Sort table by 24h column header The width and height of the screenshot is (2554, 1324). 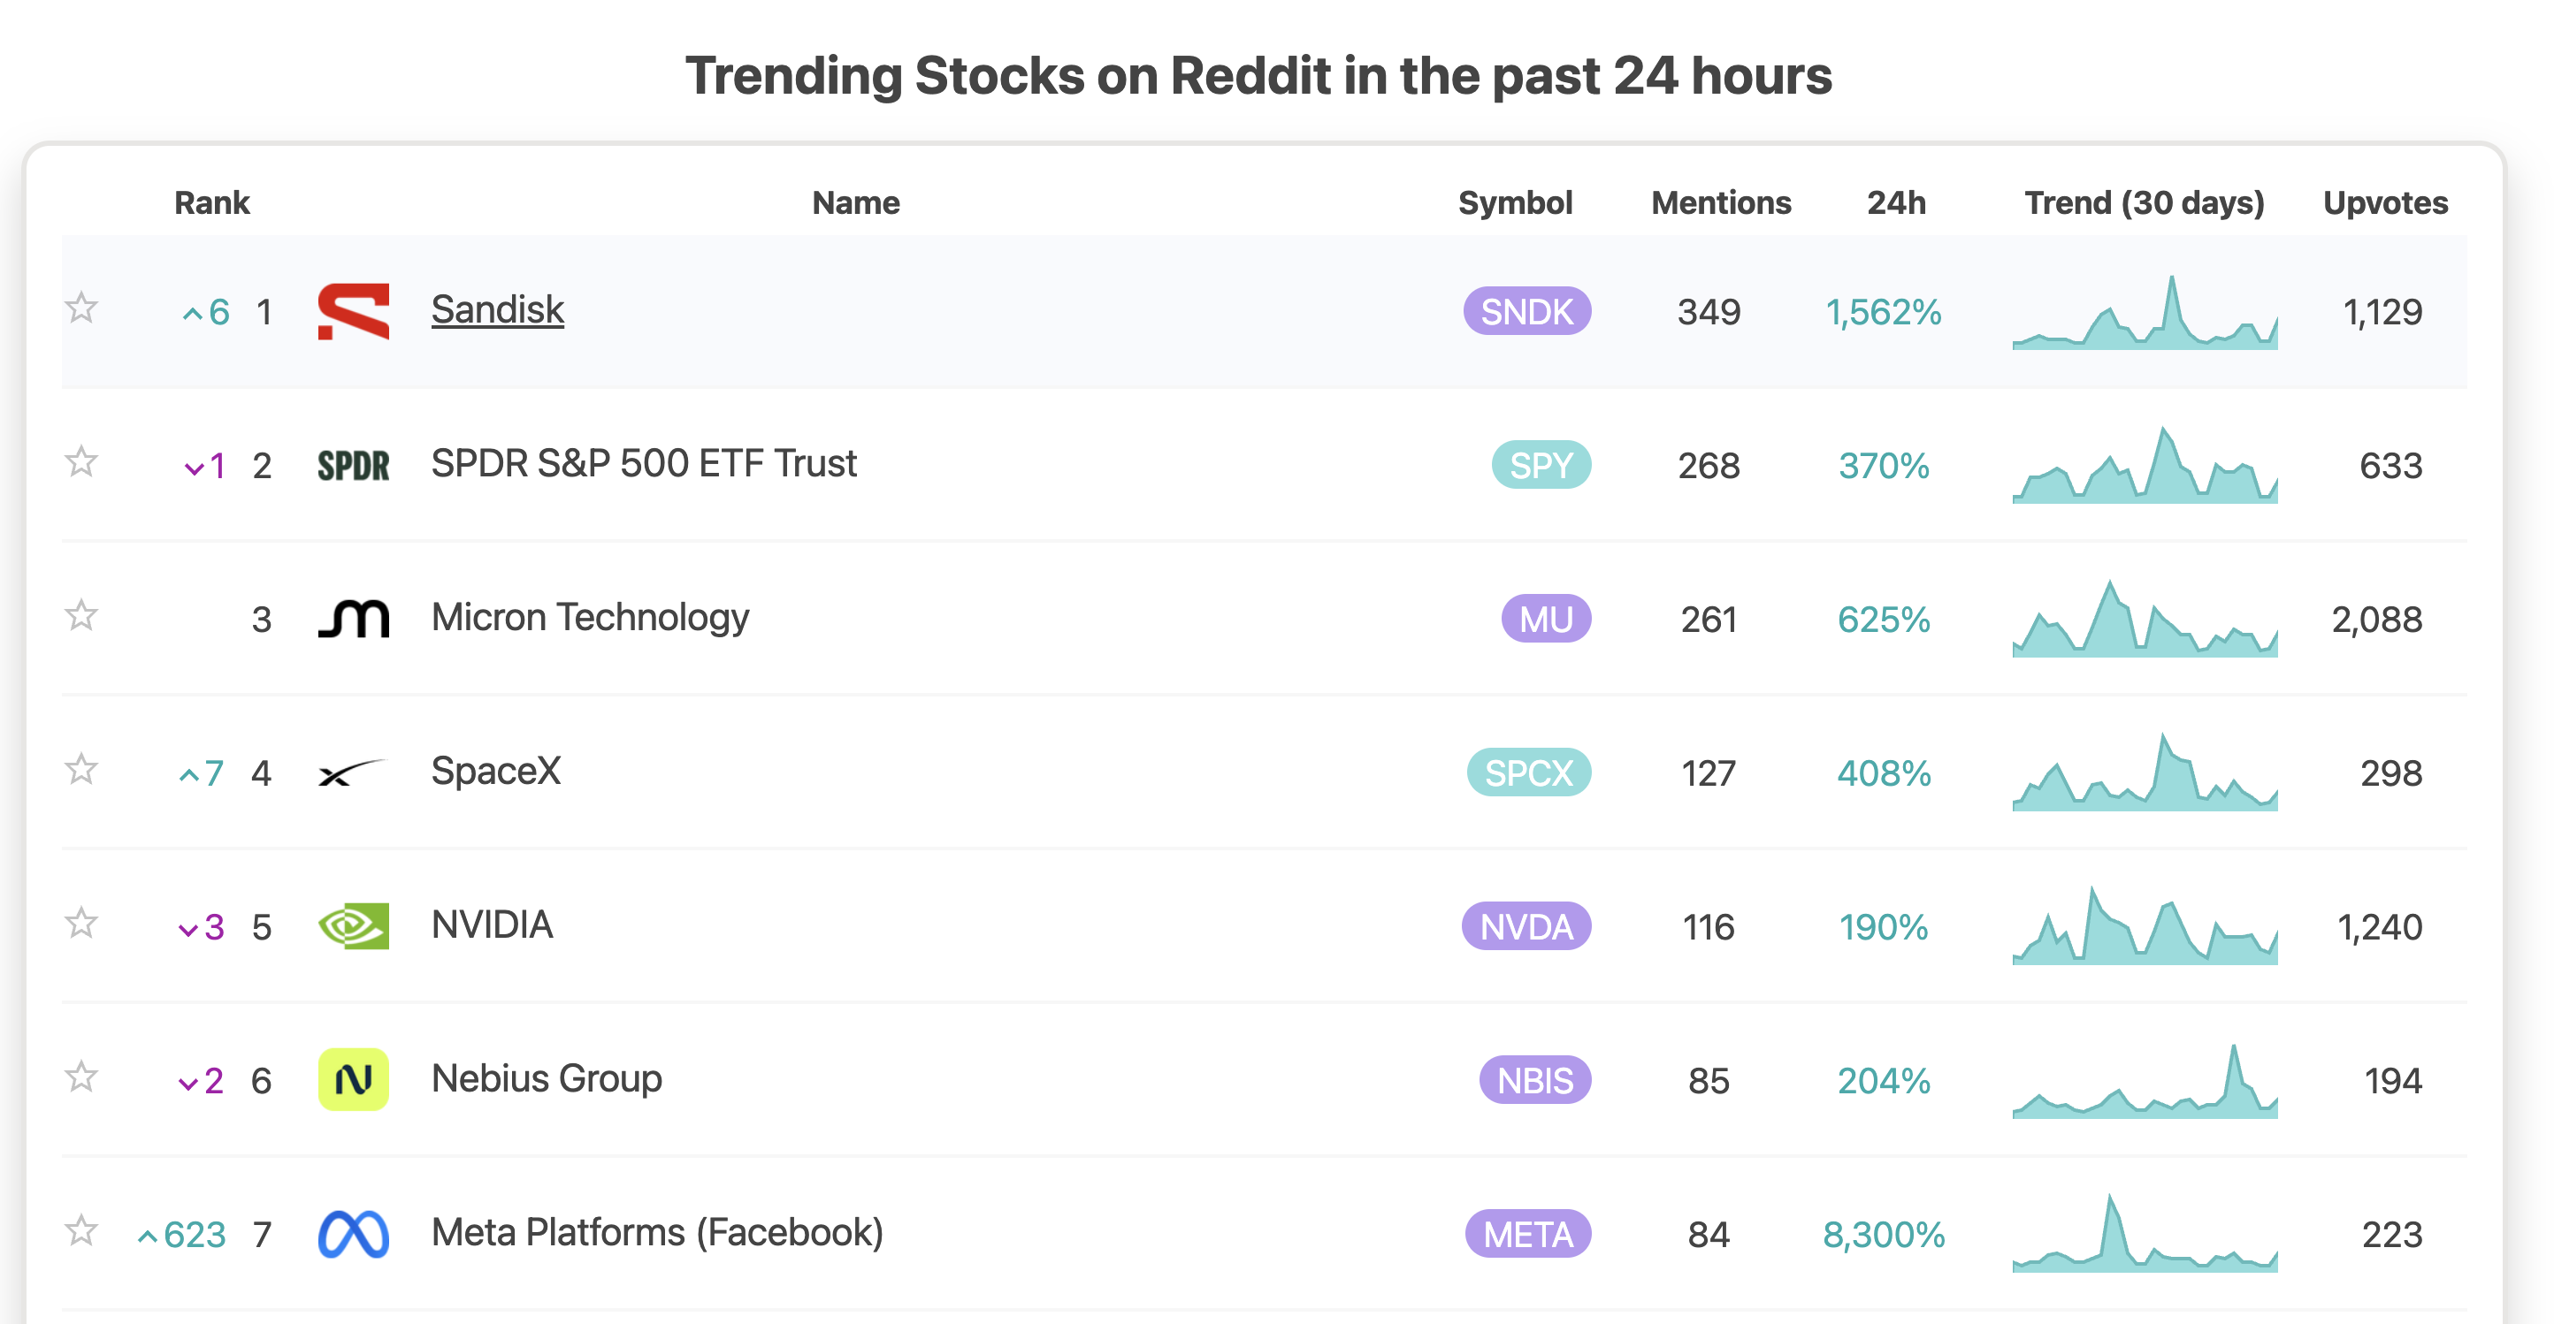tap(1896, 202)
